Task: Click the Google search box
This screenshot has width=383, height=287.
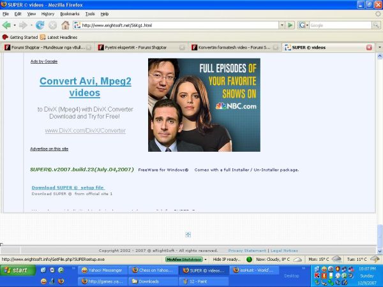Action: [340, 25]
